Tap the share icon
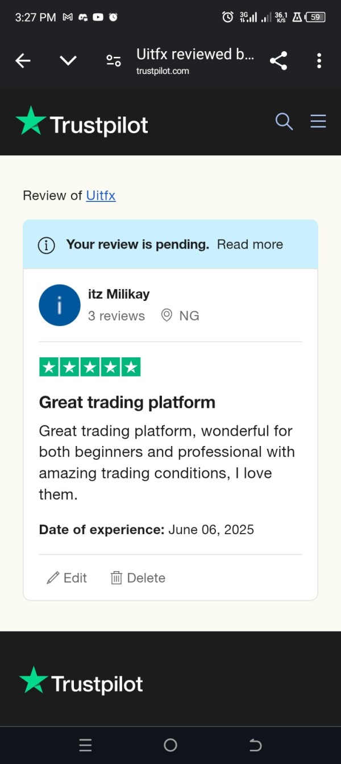Screen dimensions: 341x764 [278, 61]
